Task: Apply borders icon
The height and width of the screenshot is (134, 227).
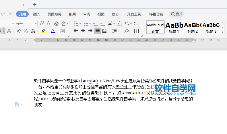Action: (x=136, y=31)
